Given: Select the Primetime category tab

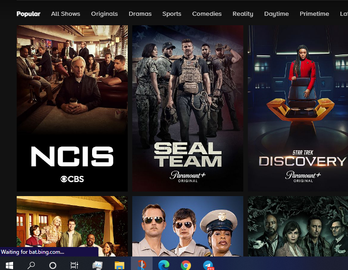Looking at the screenshot, I should [314, 14].
